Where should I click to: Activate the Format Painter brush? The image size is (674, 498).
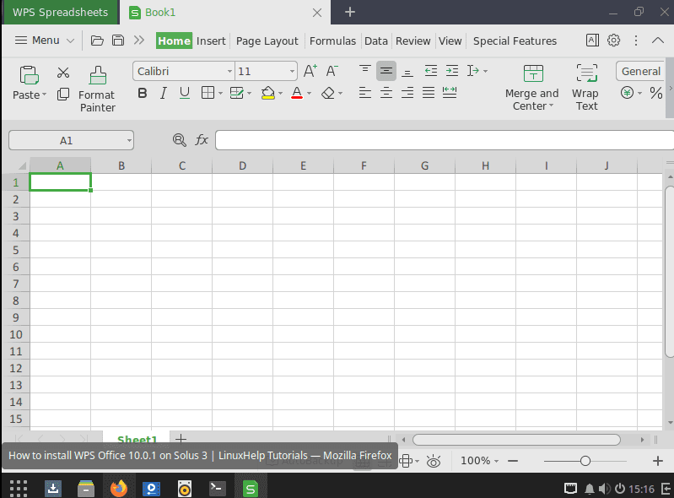98,75
